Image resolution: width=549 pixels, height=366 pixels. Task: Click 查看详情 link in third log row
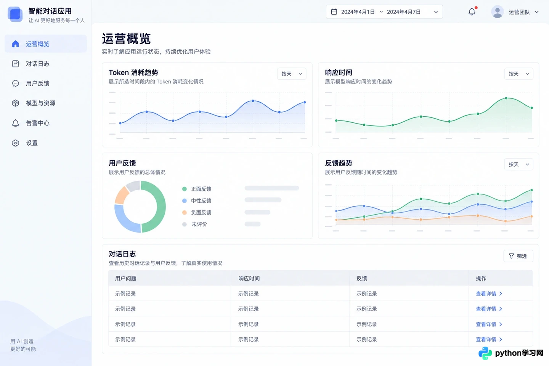(x=489, y=324)
